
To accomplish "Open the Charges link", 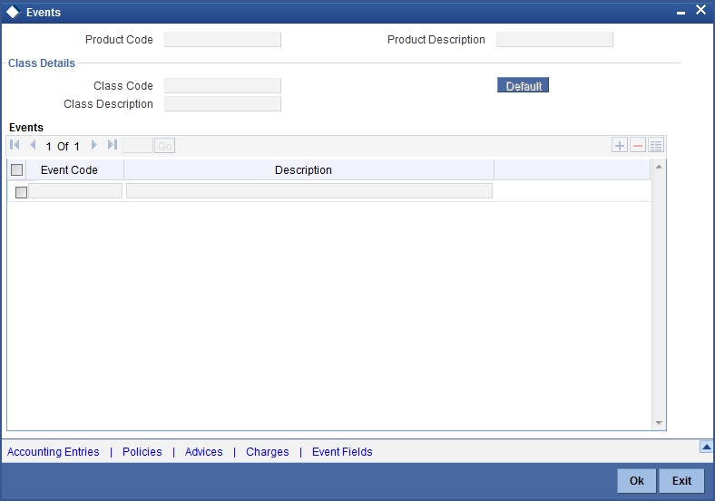I will (x=267, y=452).
